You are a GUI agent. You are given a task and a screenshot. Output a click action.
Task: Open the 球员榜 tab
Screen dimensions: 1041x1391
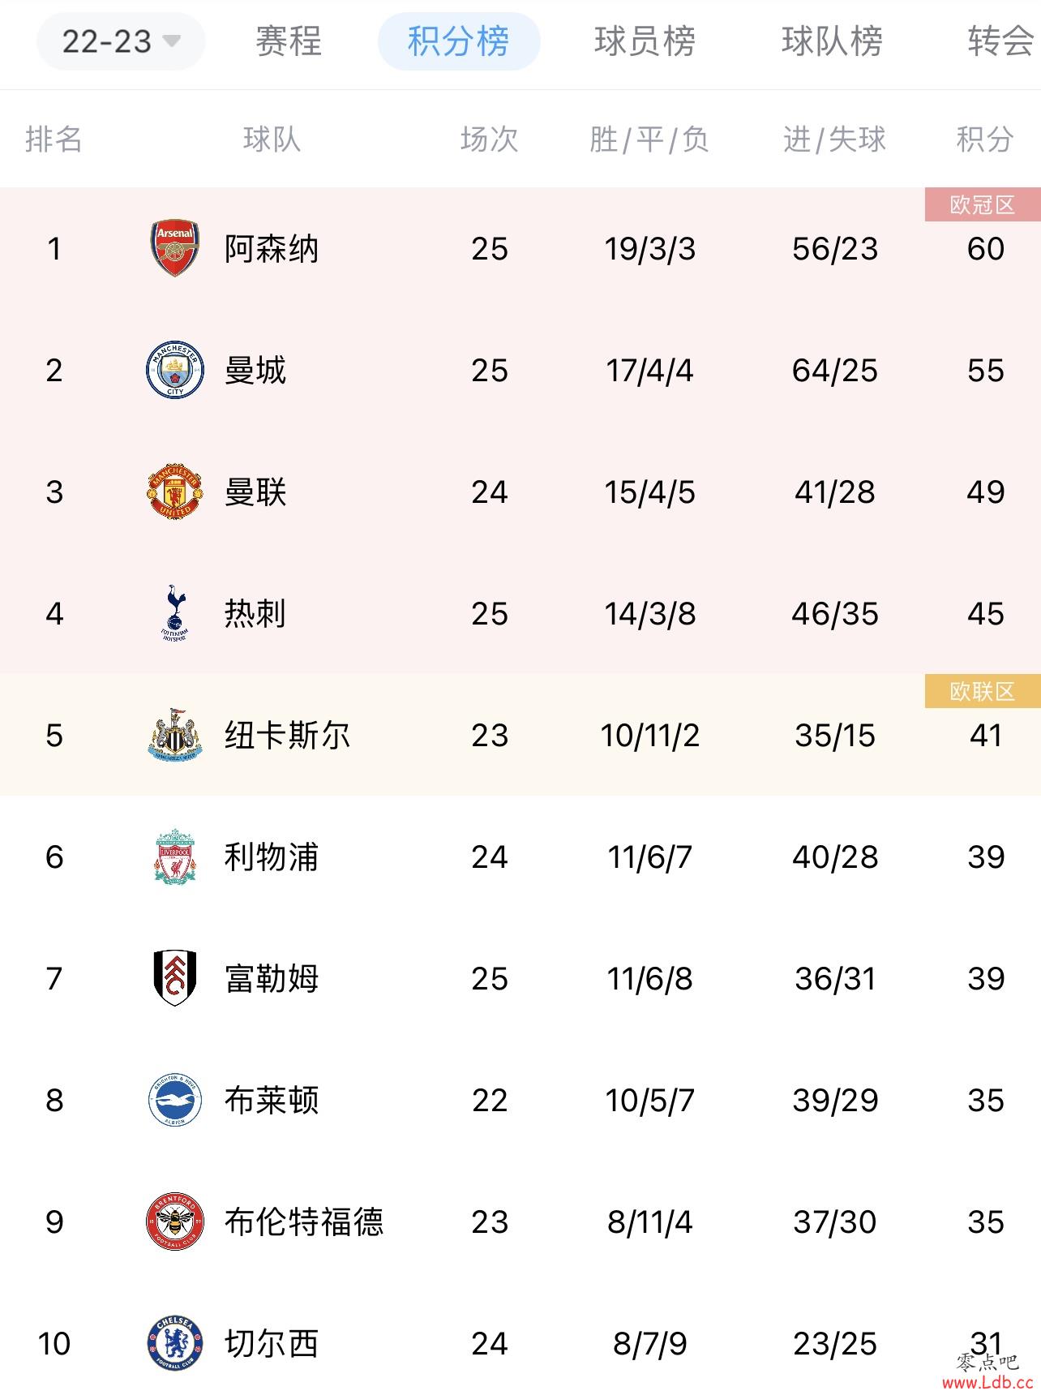coord(645,41)
